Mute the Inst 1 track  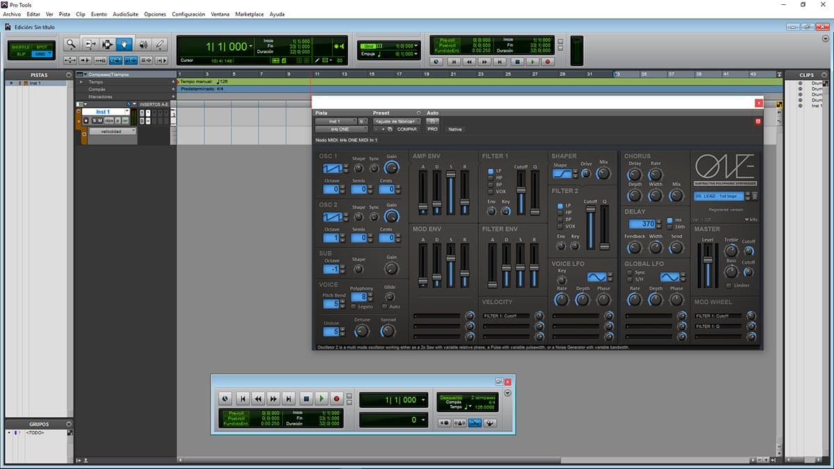[101, 121]
